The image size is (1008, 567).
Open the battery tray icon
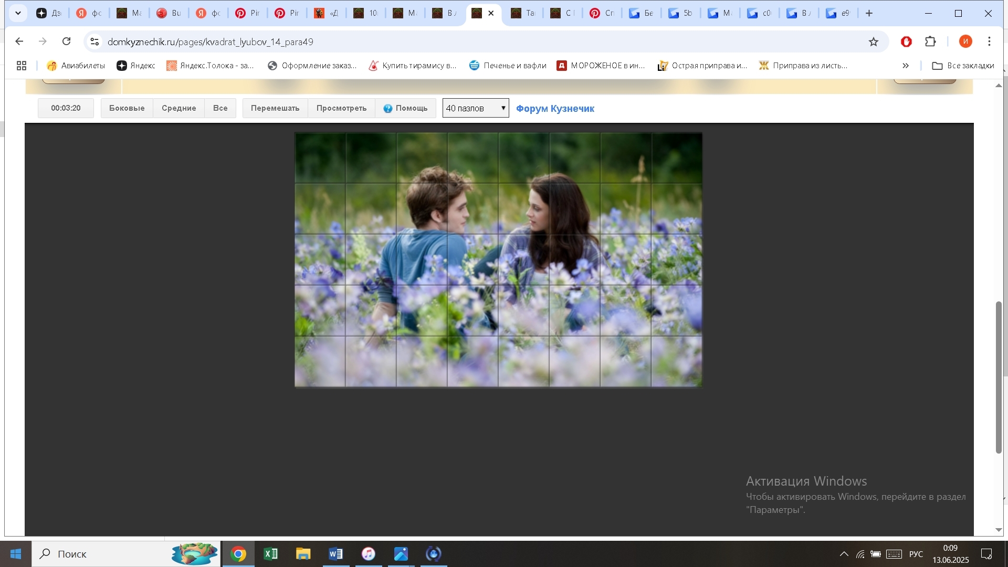876,554
